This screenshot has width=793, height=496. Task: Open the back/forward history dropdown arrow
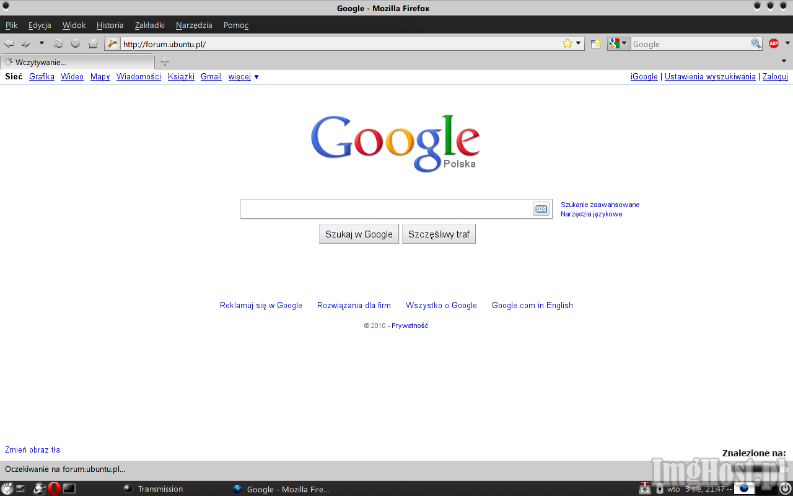click(42, 43)
